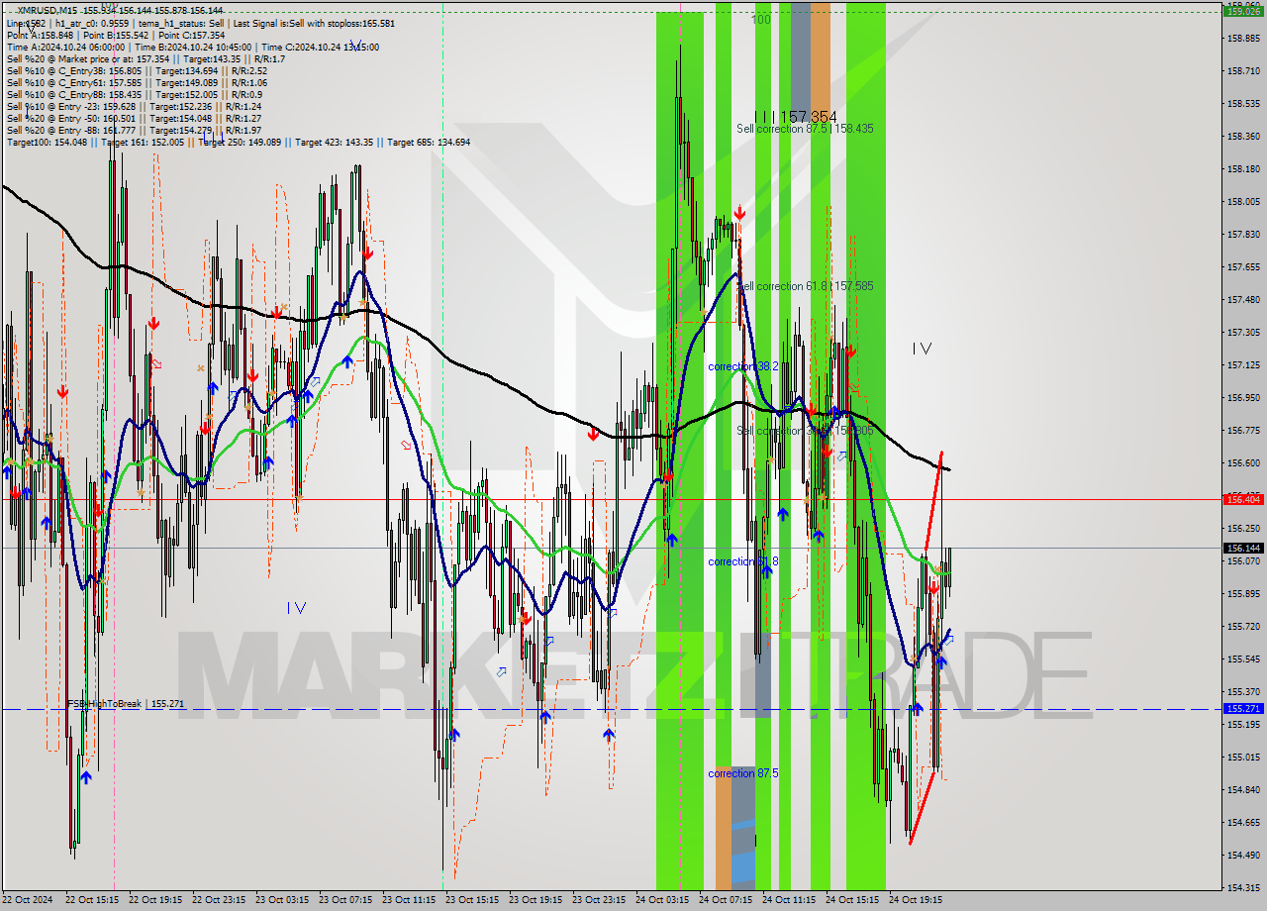This screenshot has width=1267, height=911.
Task: Click the green 159.026 price tag
Action: [x=1243, y=12]
